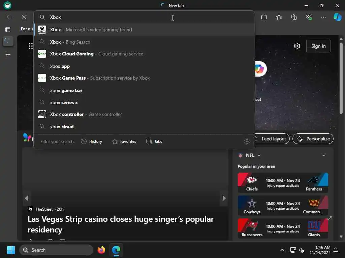Open muted volume tray icon
345x258 pixels.
coord(302,250)
